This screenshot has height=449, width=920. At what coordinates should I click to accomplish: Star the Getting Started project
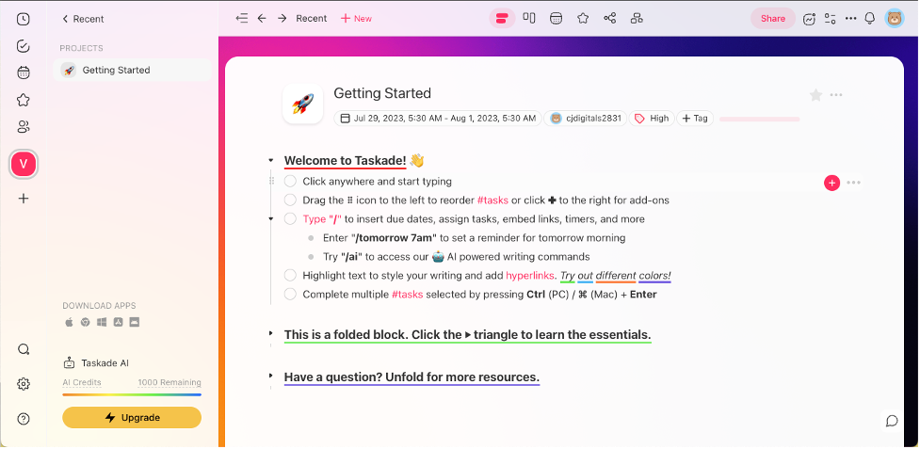click(815, 95)
